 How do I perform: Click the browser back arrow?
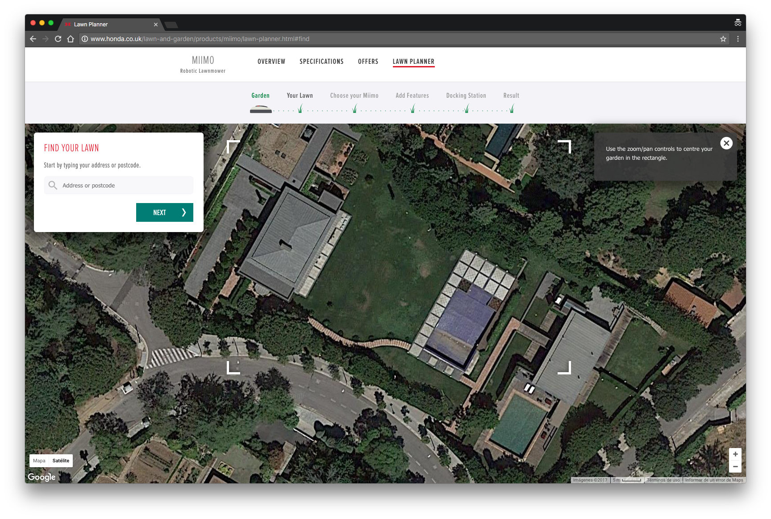(33, 39)
